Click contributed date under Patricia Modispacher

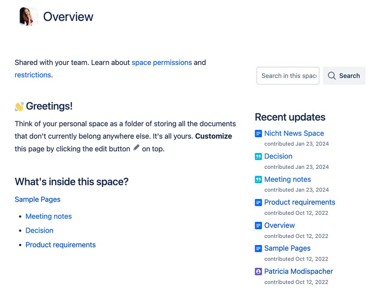click(x=296, y=282)
